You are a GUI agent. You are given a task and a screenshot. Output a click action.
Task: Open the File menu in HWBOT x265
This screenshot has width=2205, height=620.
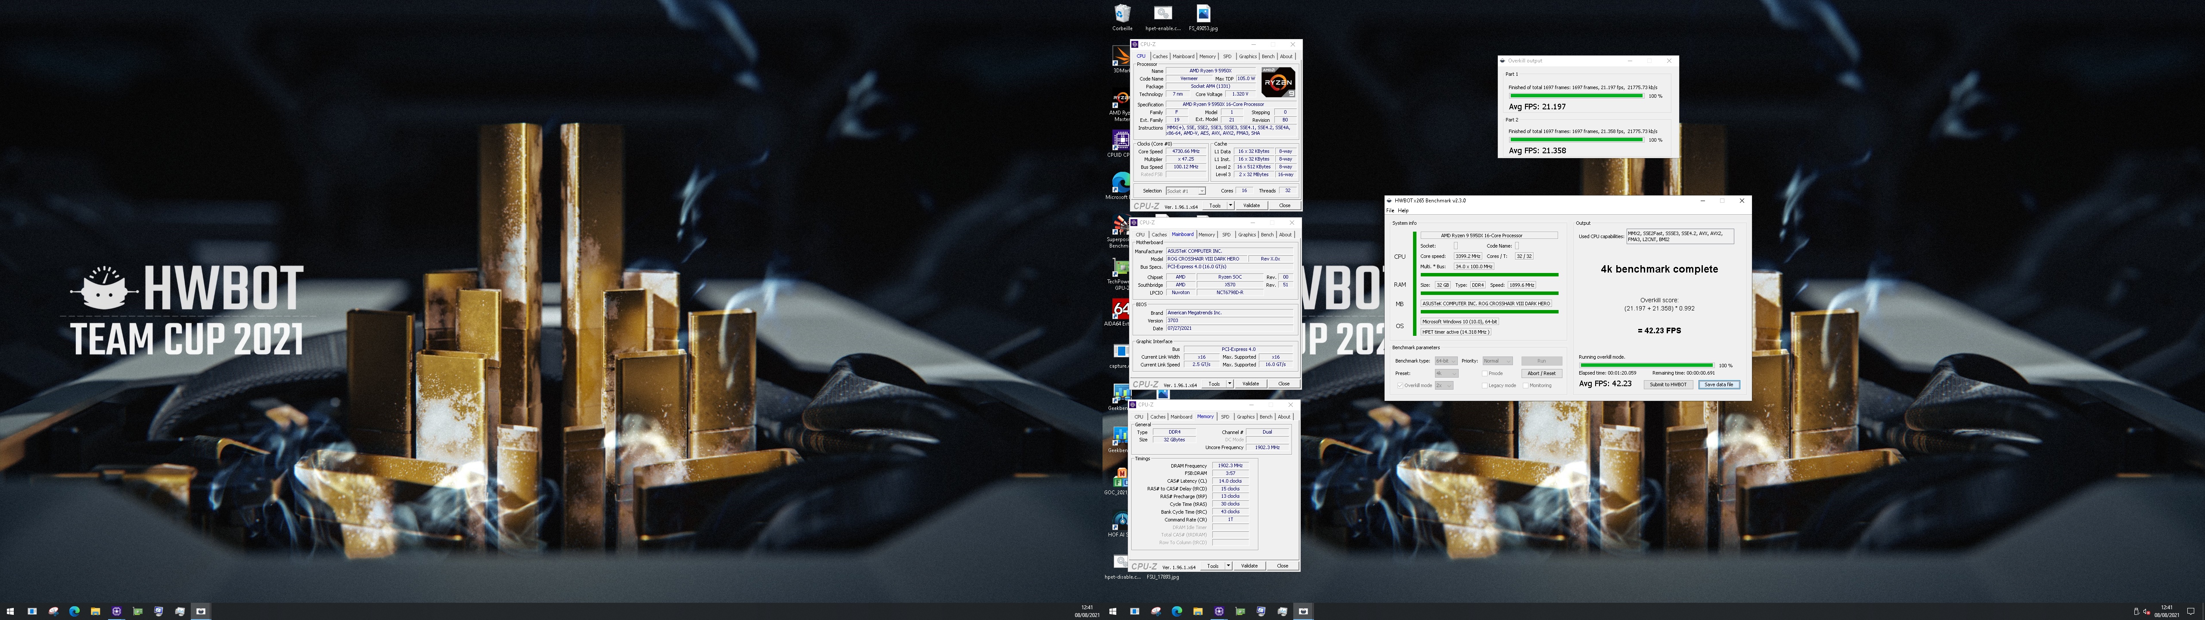[x=1390, y=211]
